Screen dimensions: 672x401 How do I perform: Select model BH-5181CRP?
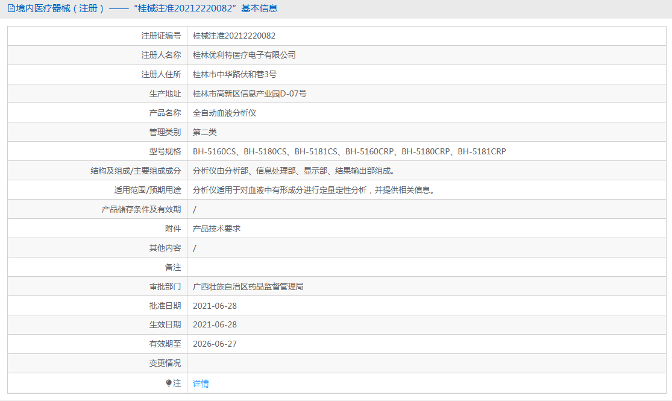point(482,151)
